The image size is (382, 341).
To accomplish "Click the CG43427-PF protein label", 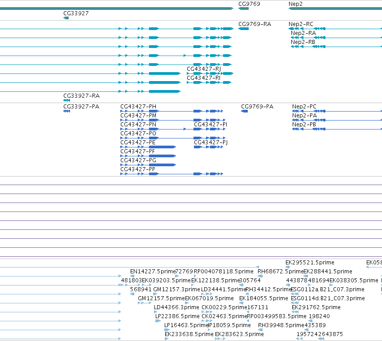I will (138, 151).
